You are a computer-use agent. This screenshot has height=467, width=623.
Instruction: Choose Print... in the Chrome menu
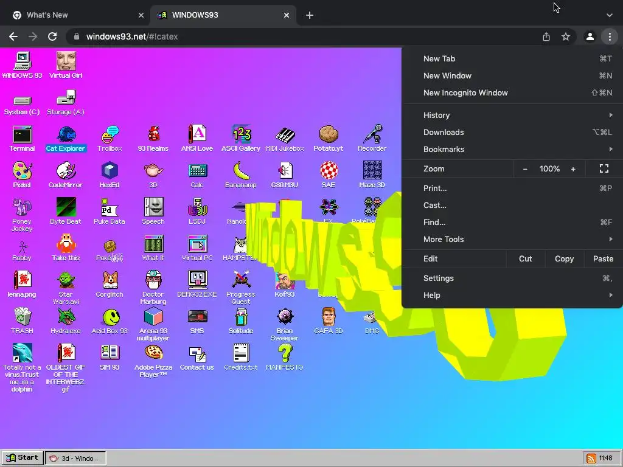click(512, 189)
